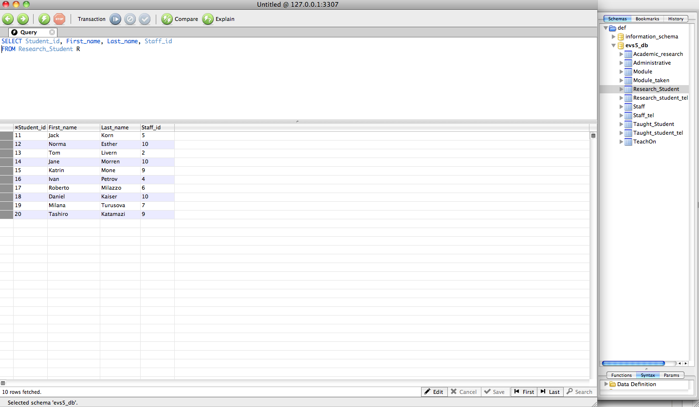Image resolution: width=699 pixels, height=407 pixels.
Task: Expand the Research_Student table node
Action: coord(622,89)
